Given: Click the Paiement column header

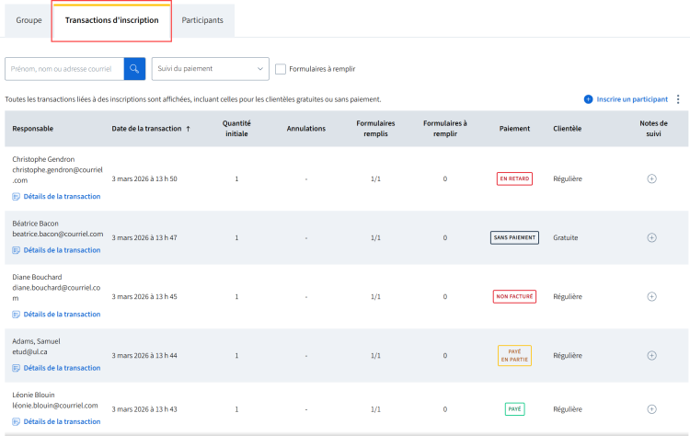Looking at the screenshot, I should [513, 129].
